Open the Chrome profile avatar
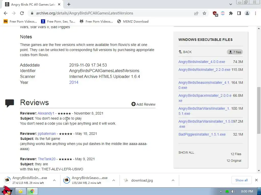The image size is (261, 195). pos(247,13)
